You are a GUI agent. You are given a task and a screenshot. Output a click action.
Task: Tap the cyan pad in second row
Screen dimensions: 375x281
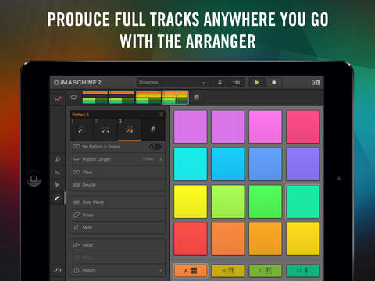coord(191,164)
